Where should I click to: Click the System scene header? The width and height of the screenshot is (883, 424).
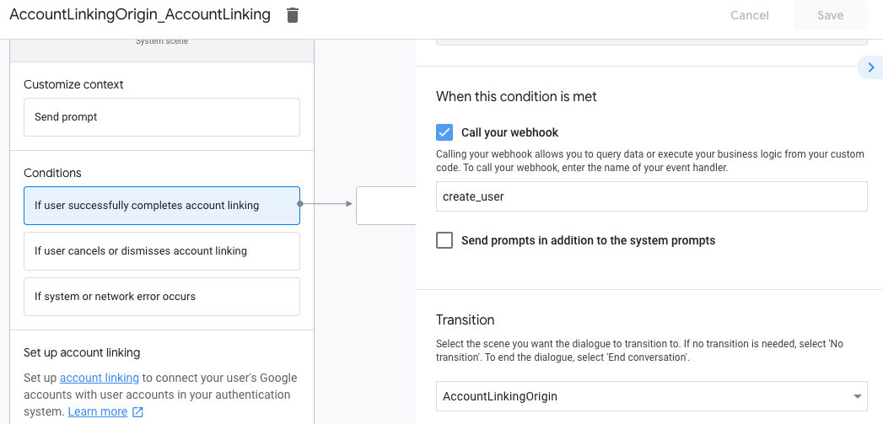(162, 42)
